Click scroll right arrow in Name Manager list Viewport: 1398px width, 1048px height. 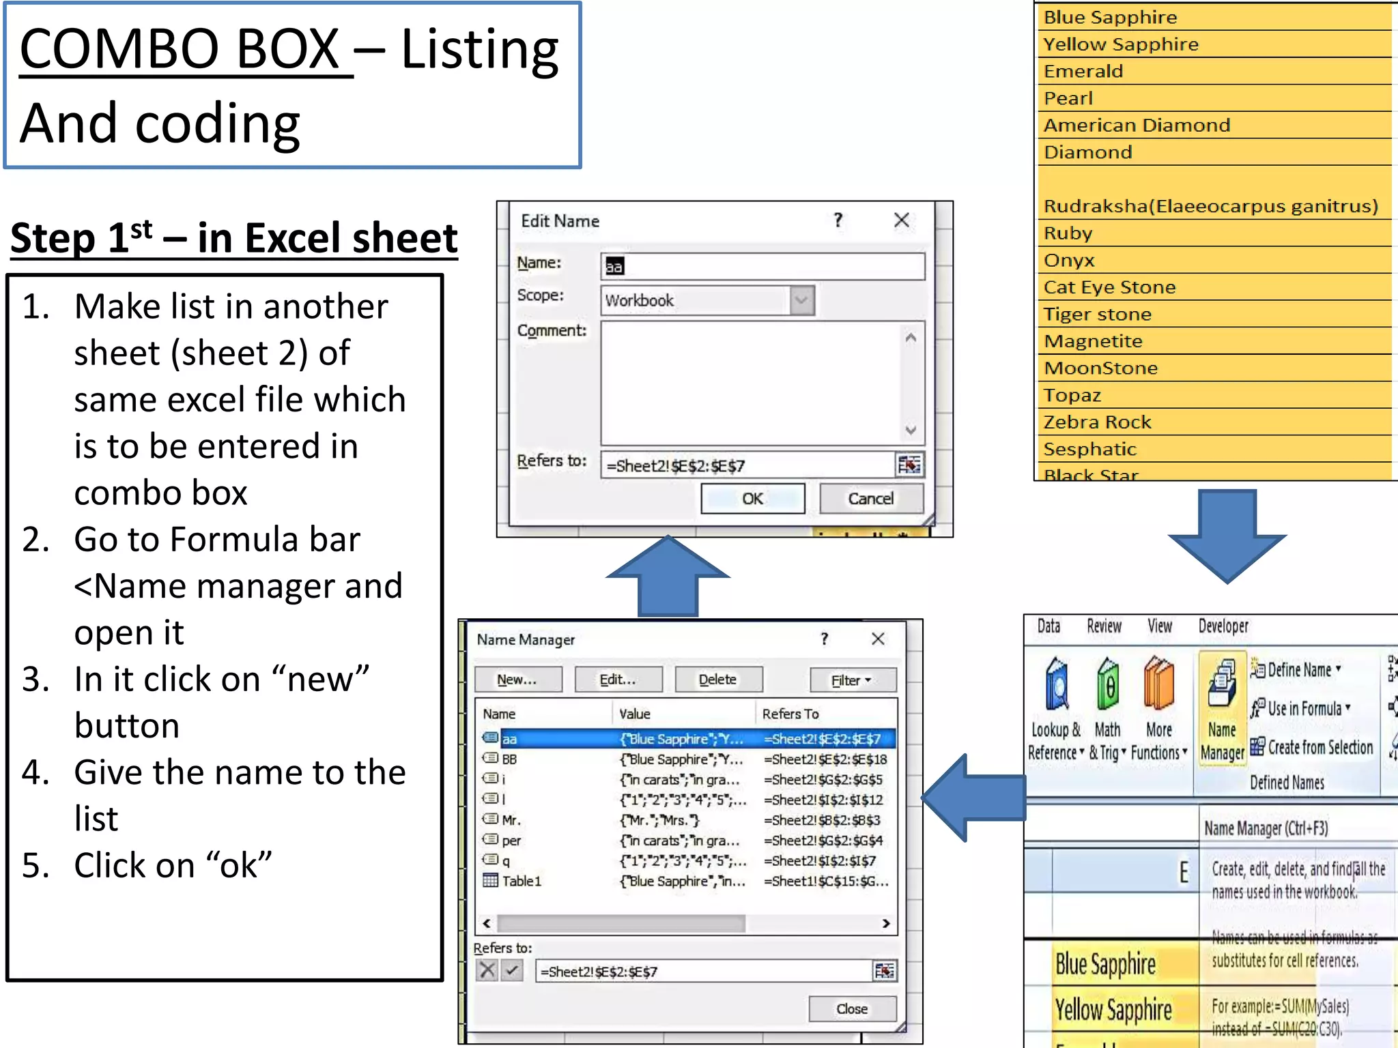pos(886,923)
